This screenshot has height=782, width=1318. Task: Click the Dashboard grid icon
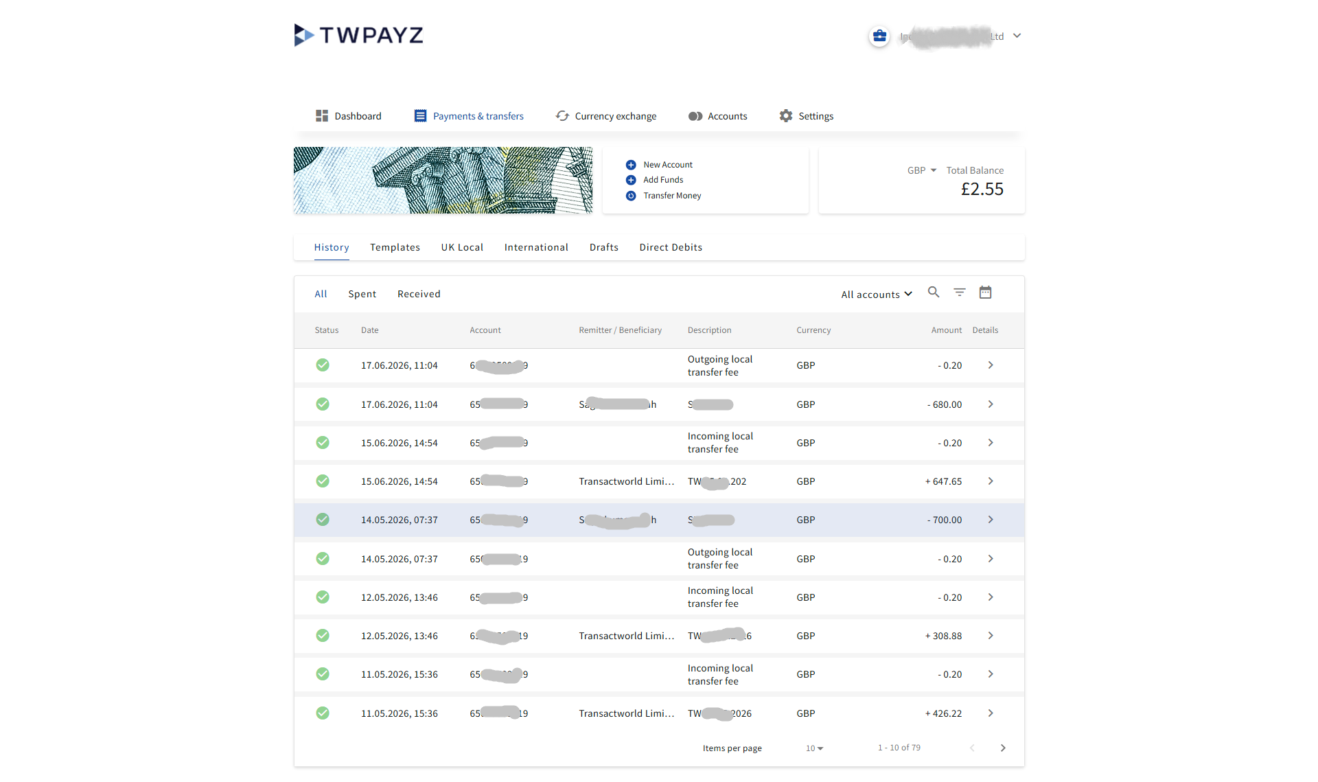tap(321, 116)
